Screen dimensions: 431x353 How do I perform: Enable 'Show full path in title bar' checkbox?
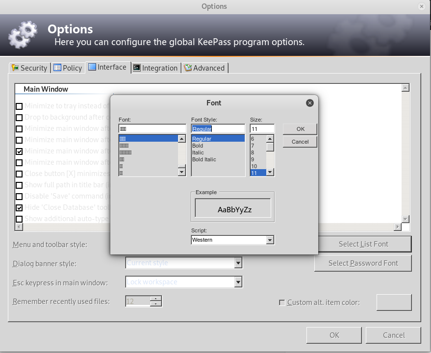(19, 185)
